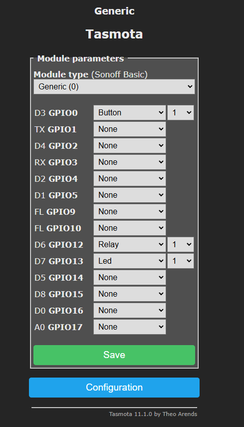The height and width of the screenshot is (427, 244).
Task: Select a function for D8 GPIO15
Action: pos(130,294)
